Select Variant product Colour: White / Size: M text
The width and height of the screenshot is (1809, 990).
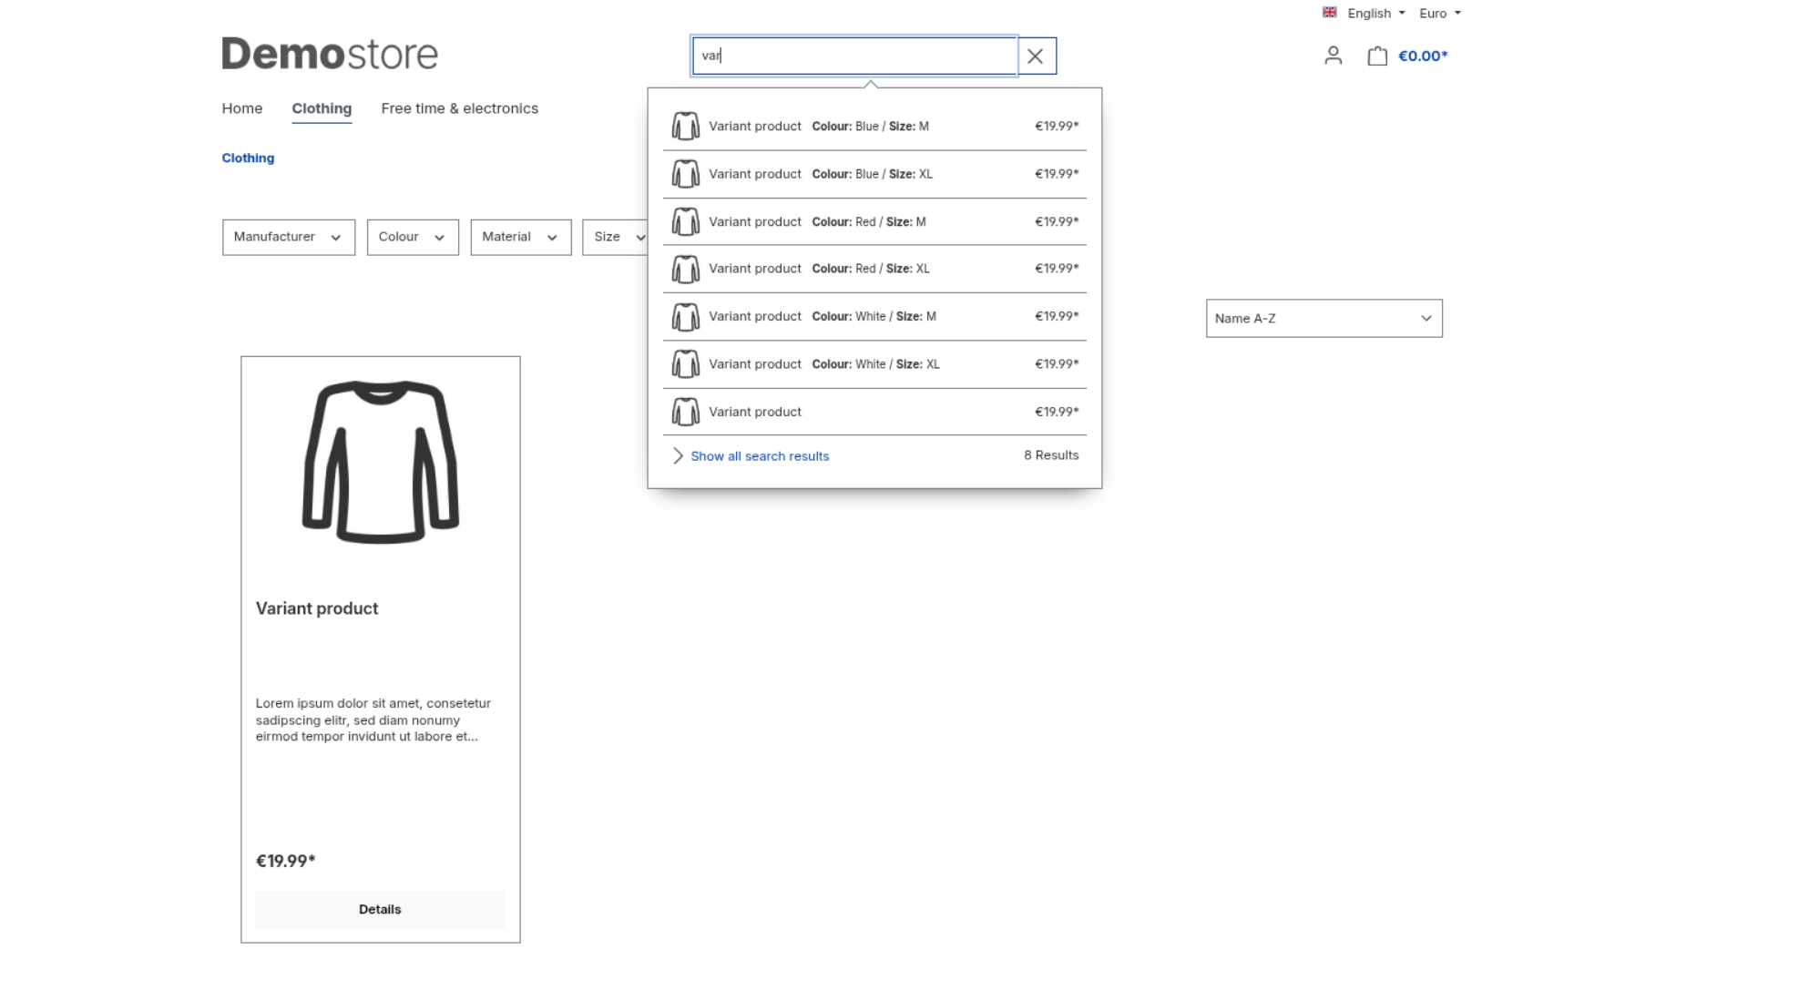click(x=823, y=316)
